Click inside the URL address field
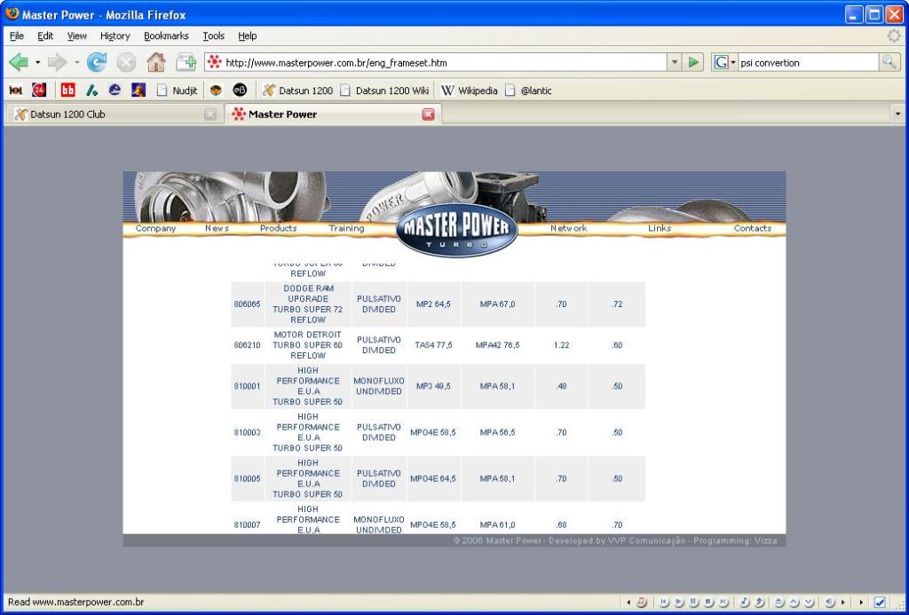 click(435, 62)
